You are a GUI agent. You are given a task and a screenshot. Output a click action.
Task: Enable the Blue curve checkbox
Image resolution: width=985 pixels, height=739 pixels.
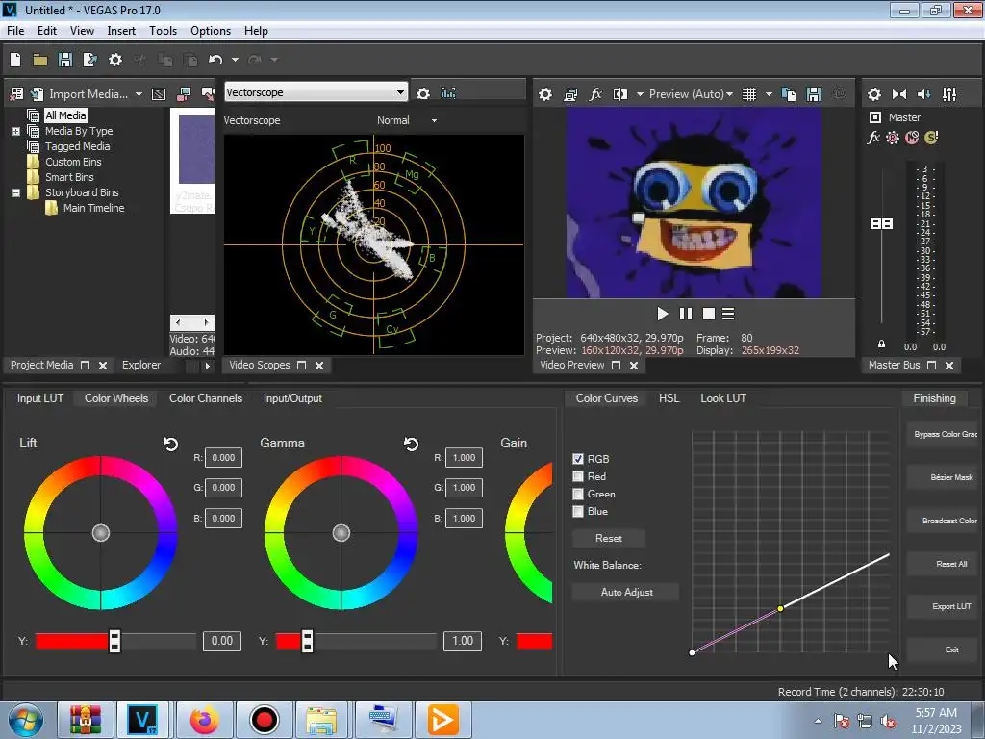578,512
